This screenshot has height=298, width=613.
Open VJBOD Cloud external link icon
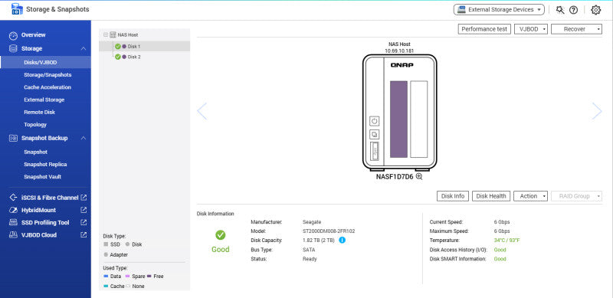click(84, 235)
